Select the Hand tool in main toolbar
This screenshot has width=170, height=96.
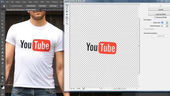[x=2, y=77]
